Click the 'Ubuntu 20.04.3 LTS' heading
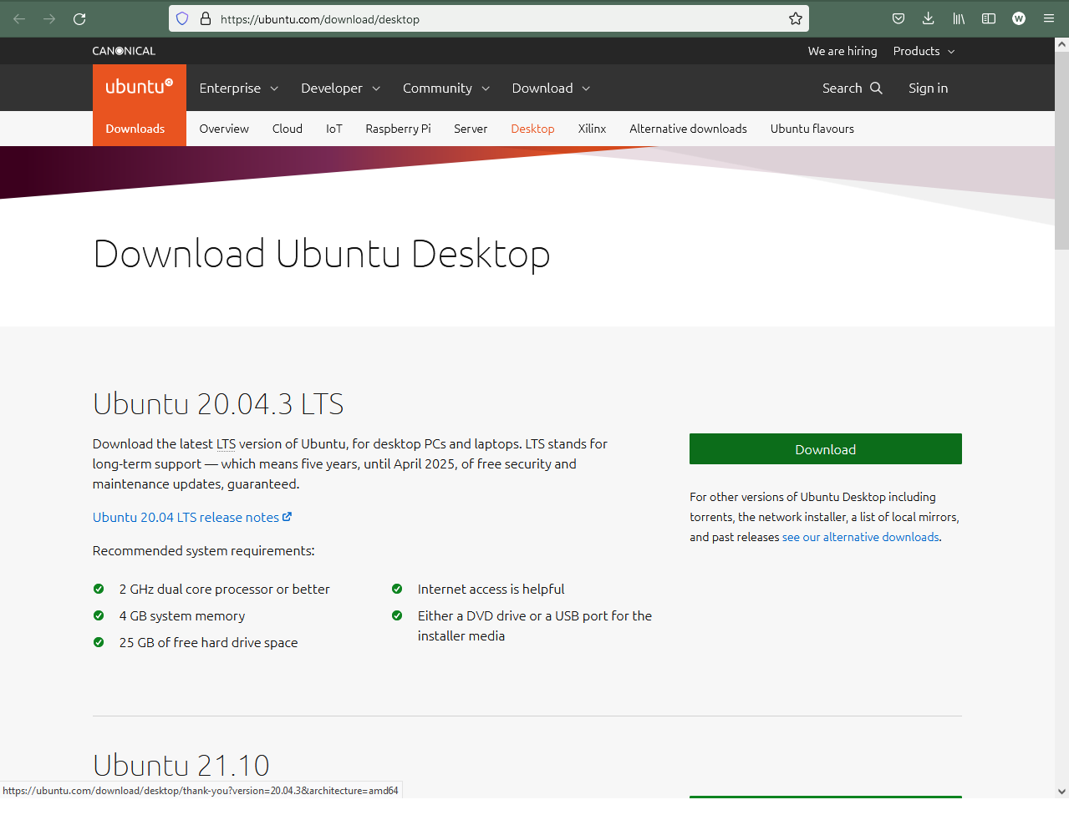The image size is (1069, 820). click(218, 404)
